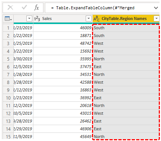Confirm the formula with the checkmark icon

click(24, 7)
